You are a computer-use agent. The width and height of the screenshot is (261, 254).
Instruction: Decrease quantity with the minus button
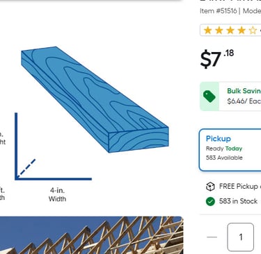point(212,237)
